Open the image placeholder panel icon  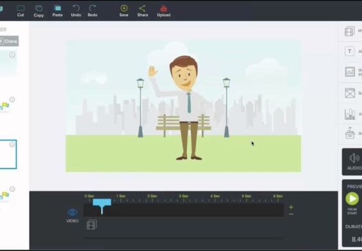(350, 72)
